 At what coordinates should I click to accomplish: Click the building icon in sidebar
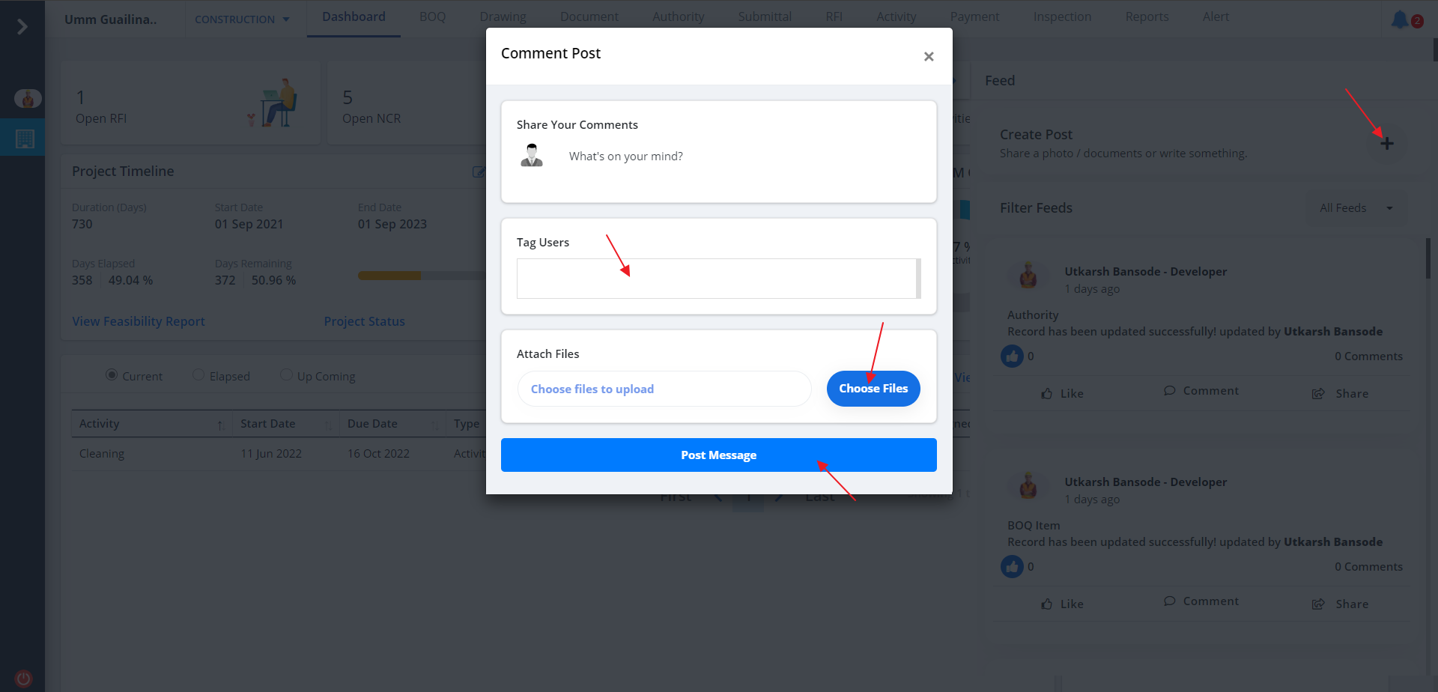(25, 139)
